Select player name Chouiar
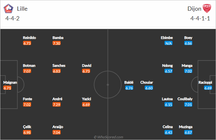Screen dimensions: 216x140 click(x=147, y=82)
